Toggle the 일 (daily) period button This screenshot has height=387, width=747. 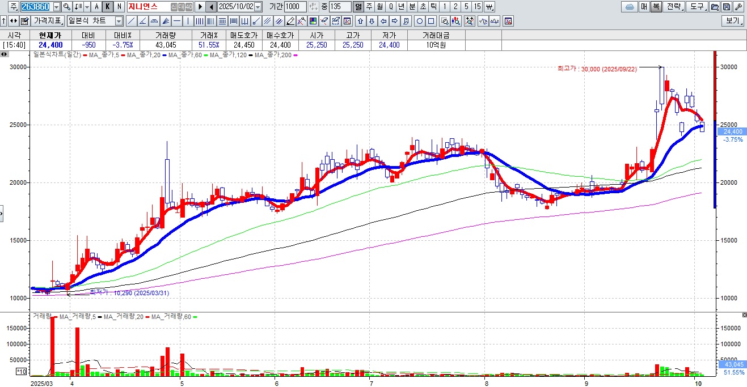point(358,7)
